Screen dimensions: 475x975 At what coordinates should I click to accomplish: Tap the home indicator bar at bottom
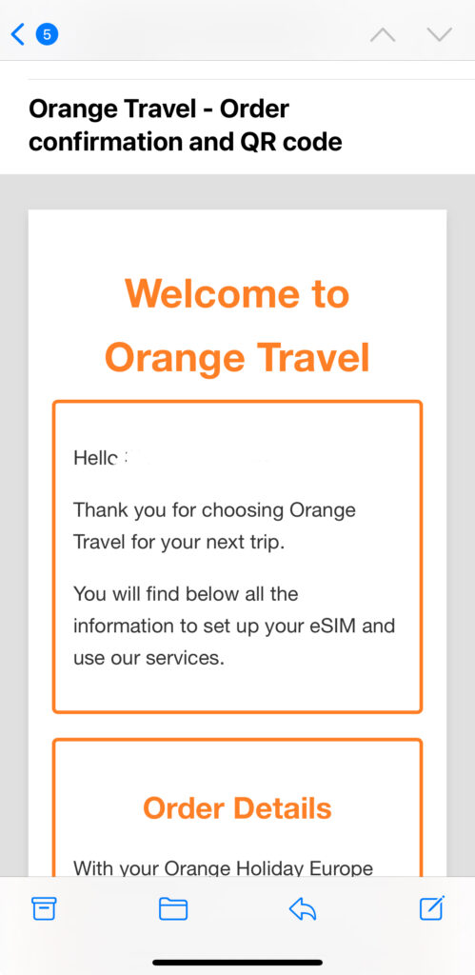tap(238, 962)
